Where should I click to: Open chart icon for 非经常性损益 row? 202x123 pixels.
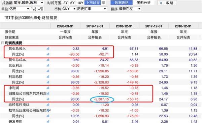[48, 105]
